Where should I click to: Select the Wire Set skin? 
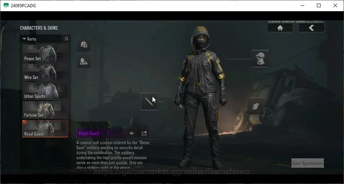[45, 72]
